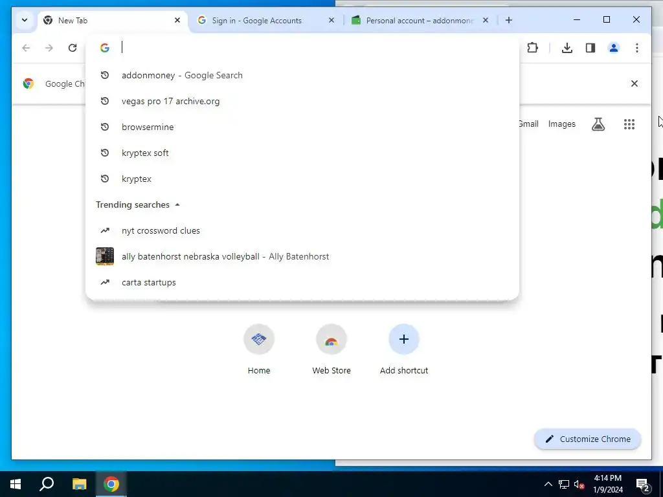Select kryptex soft suggestion
This screenshot has width=663, height=497.
pos(302,153)
